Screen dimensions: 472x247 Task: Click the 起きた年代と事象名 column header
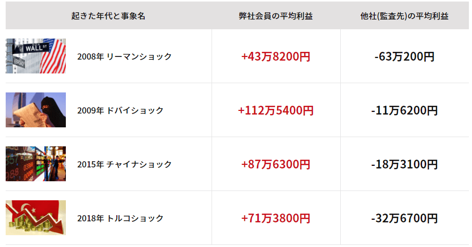coord(109,16)
